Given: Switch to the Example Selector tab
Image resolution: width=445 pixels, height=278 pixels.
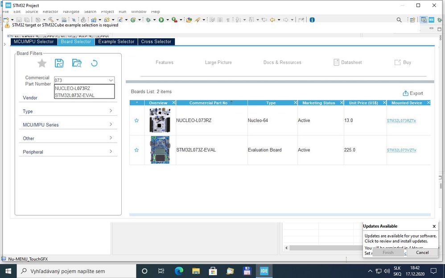Looking at the screenshot, I should 116,41.
